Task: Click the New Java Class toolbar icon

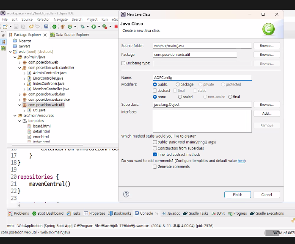Action: click(70, 27)
